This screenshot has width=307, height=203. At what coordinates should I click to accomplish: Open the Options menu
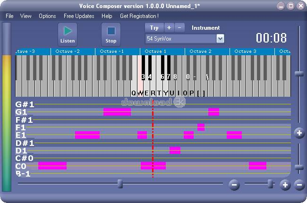pyautogui.click(x=47, y=16)
